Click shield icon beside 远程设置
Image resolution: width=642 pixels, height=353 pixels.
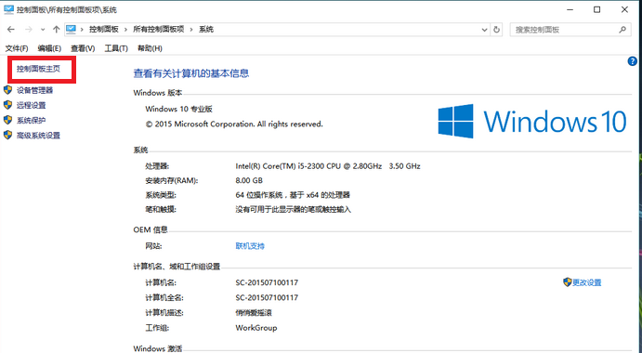click(7, 105)
